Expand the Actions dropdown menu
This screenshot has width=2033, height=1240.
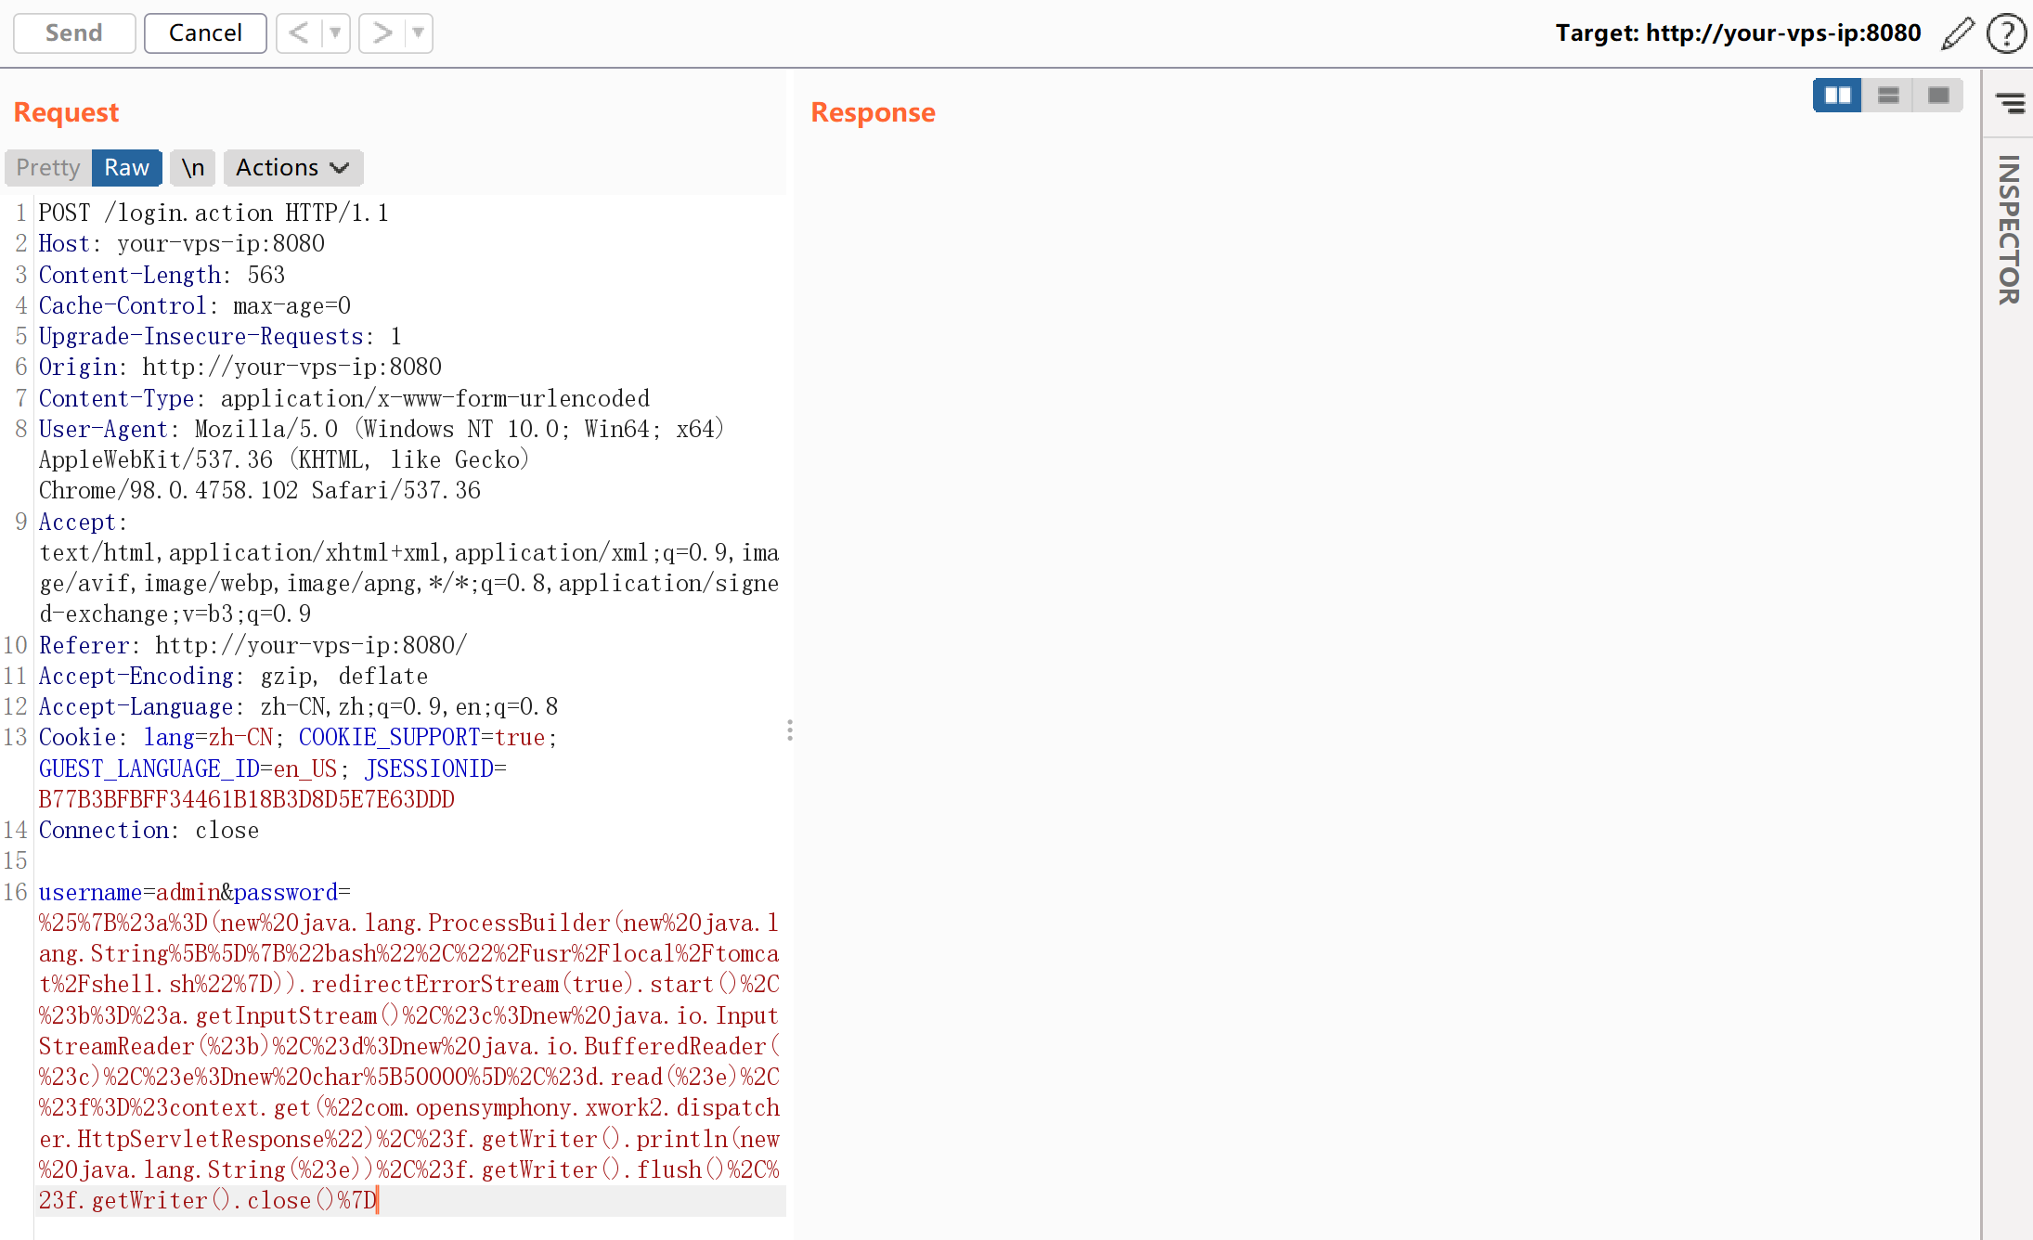point(291,168)
